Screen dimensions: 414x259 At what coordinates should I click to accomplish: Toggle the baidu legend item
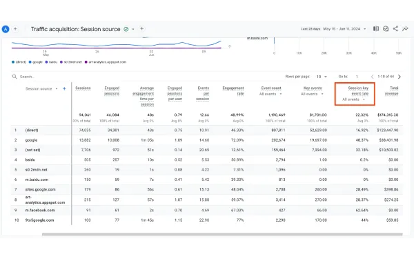(x=51, y=62)
